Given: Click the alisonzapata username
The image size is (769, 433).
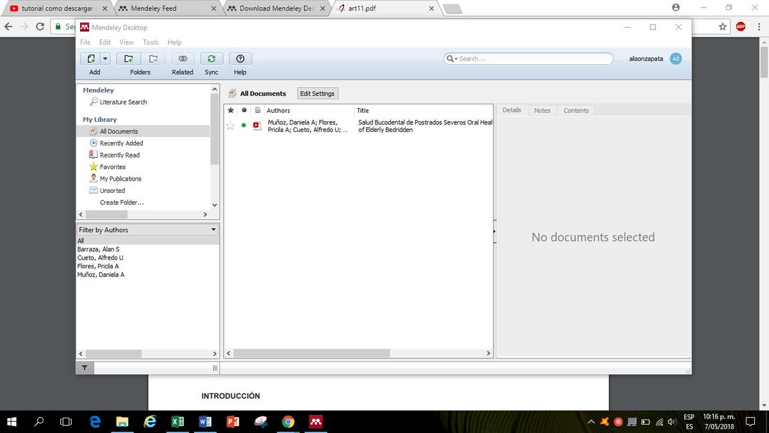Looking at the screenshot, I should [646, 58].
